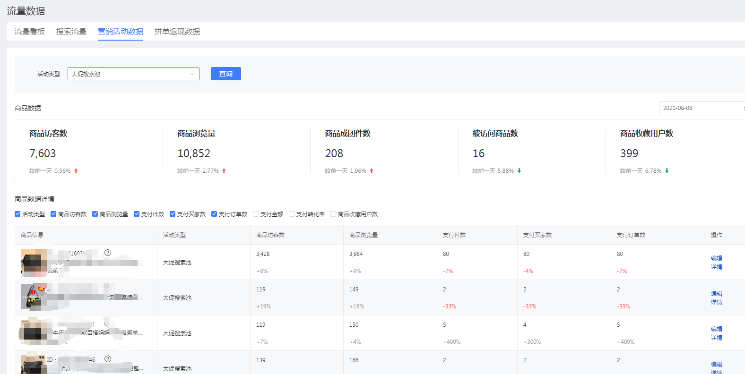
Task: Uncheck the 支付买家数 checkbox
Action: click(173, 214)
